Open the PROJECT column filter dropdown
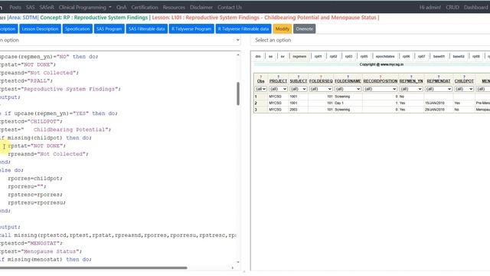 [278, 89]
